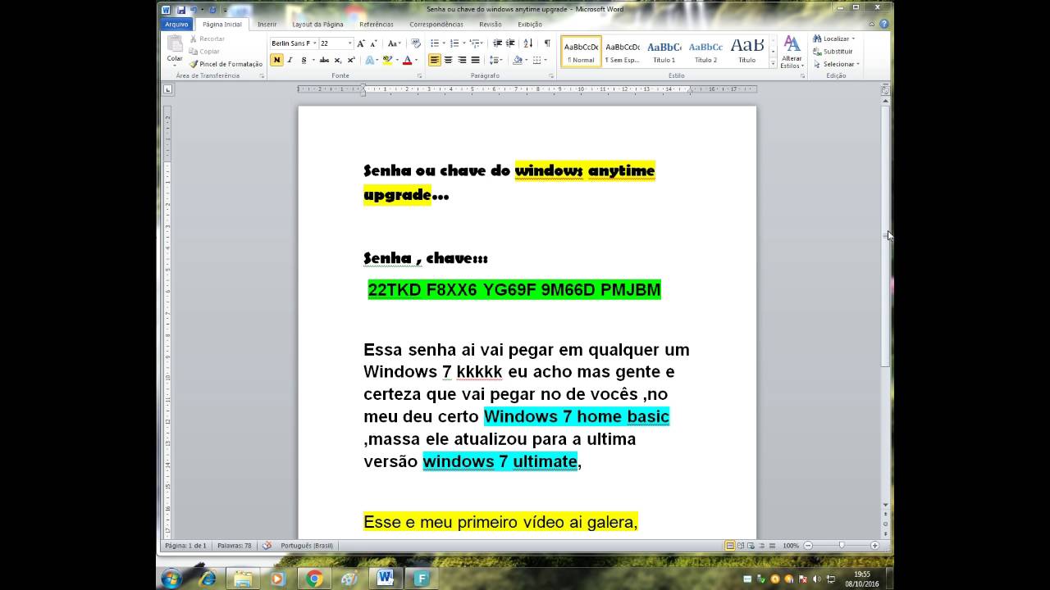Image resolution: width=1050 pixels, height=590 pixels.
Task: Click Palavras: 78 word count
Action: click(x=235, y=546)
